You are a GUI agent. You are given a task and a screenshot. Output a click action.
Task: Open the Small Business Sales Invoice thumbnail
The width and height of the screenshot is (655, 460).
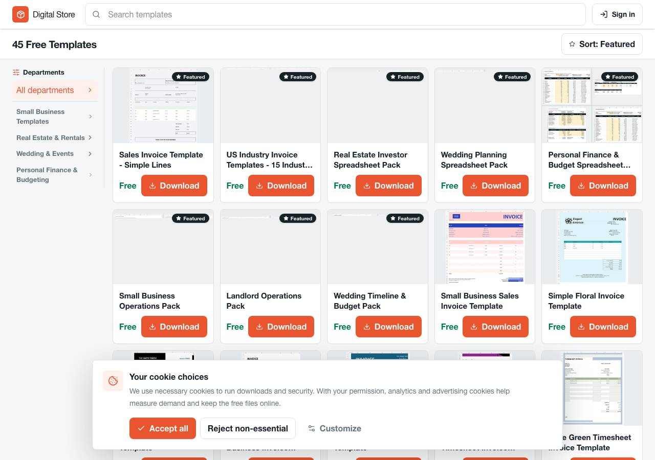pyautogui.click(x=485, y=247)
